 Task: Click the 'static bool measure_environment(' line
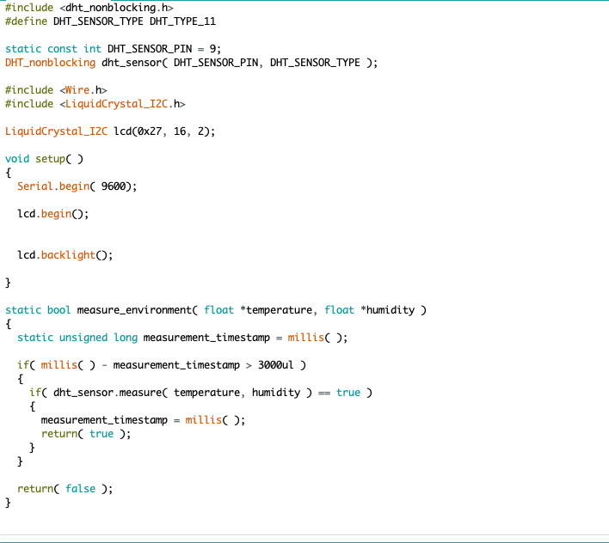216,310
